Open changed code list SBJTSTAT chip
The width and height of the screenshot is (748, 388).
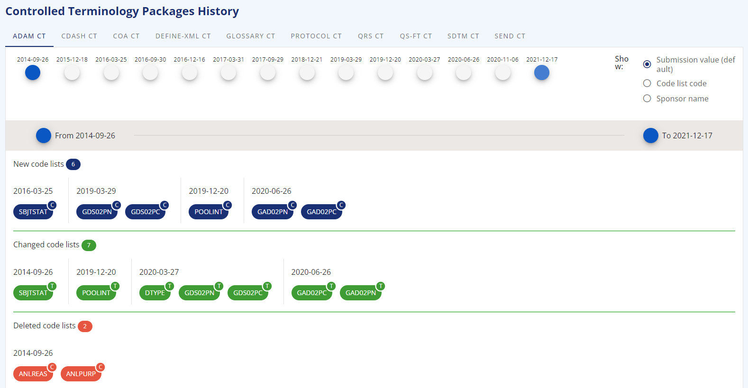[x=33, y=293]
